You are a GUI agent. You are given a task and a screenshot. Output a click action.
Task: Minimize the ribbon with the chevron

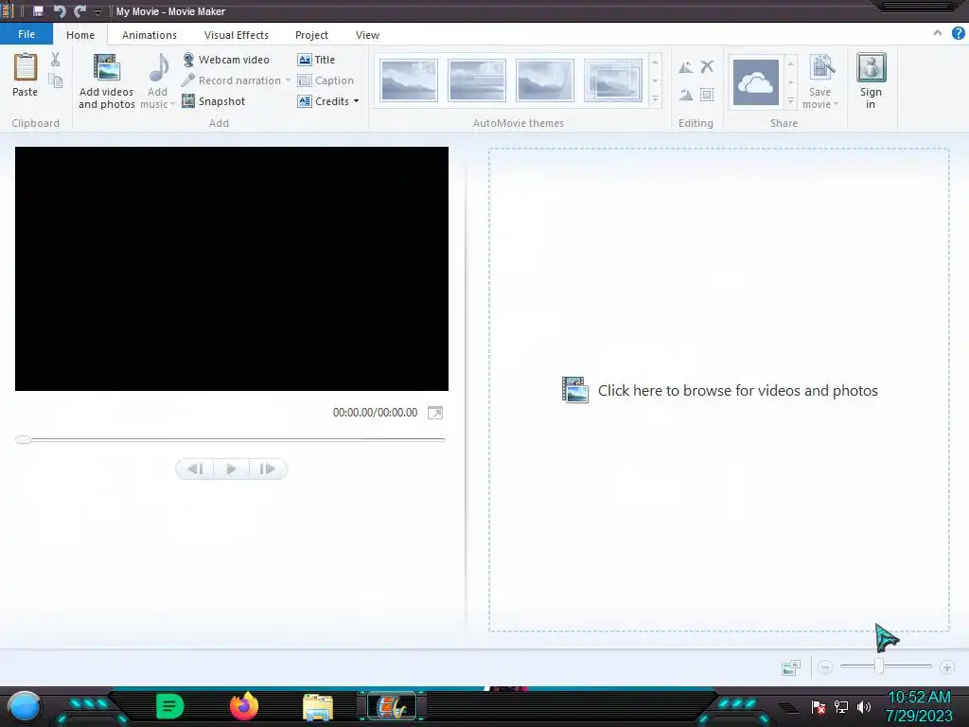tap(938, 33)
